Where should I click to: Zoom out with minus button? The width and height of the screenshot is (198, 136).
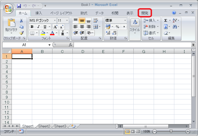[x=155, y=131]
